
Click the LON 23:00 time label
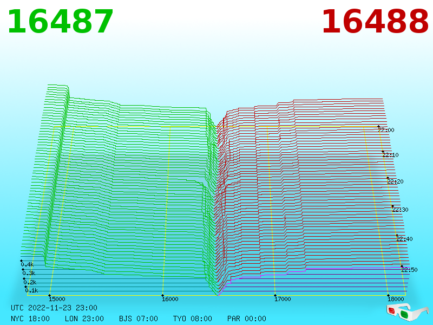tap(84, 318)
